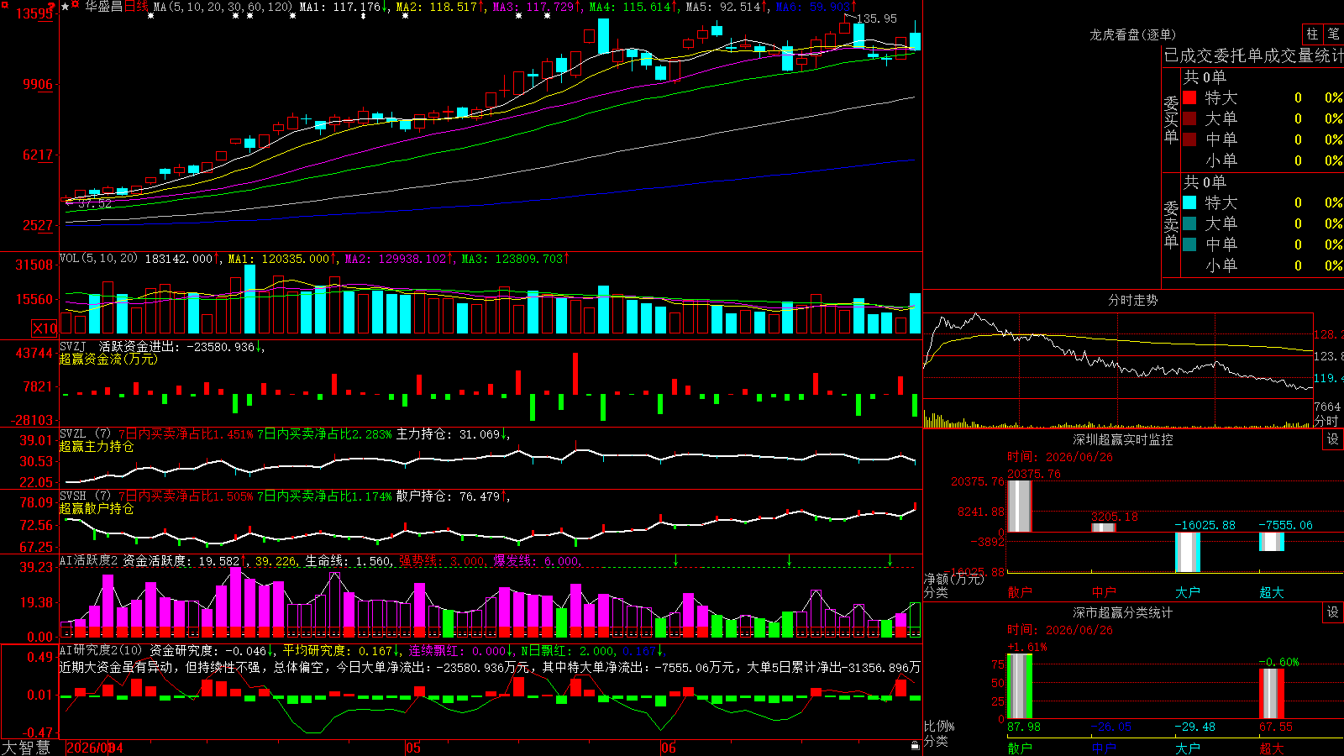Image resolution: width=1344 pixels, height=756 pixels.
Task: Click the 135.95 high price label
Action: 876,18
